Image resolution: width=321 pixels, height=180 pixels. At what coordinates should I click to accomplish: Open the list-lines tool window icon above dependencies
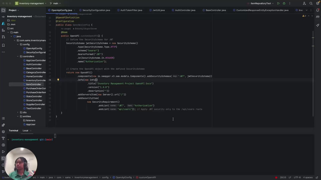[x=3, y=118]
